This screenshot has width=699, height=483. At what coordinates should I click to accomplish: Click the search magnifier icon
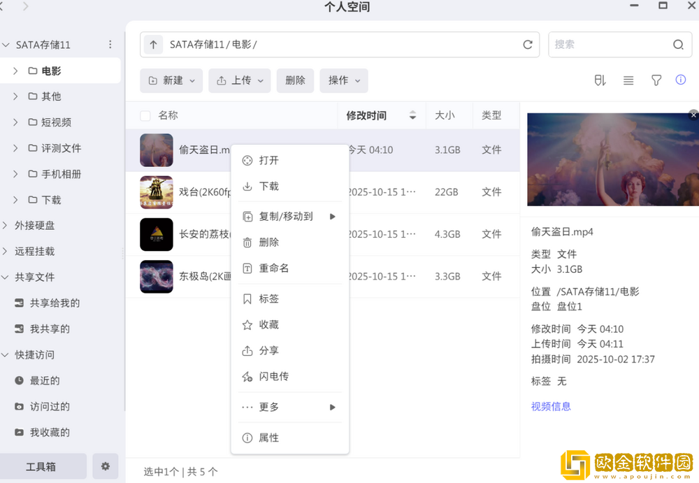(677, 44)
